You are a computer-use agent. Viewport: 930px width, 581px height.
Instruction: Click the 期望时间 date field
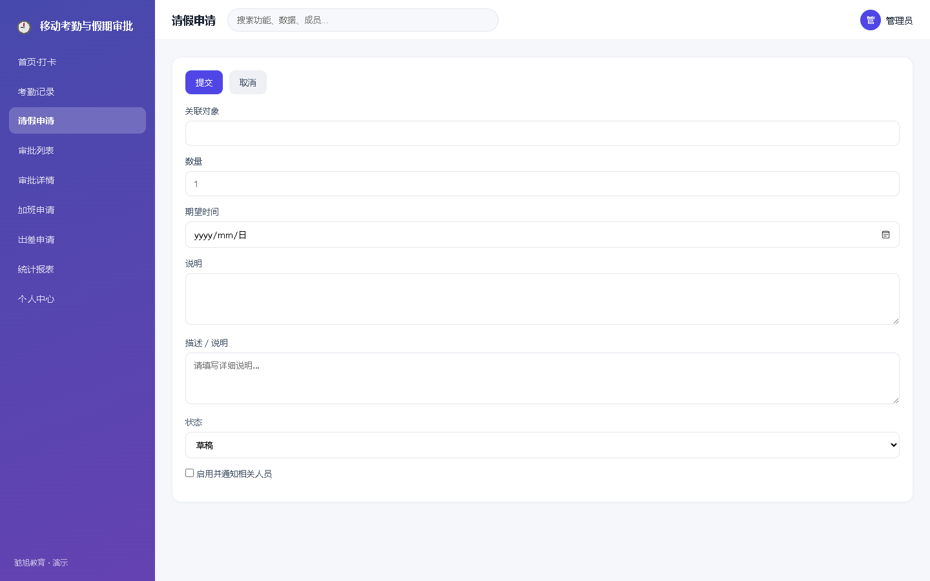click(x=542, y=235)
